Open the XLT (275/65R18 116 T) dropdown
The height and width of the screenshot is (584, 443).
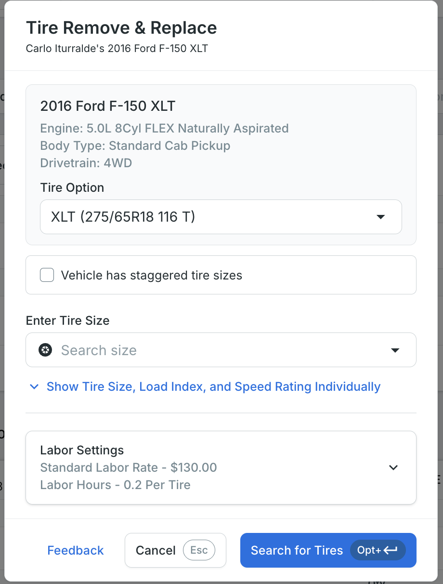pyautogui.click(x=221, y=217)
